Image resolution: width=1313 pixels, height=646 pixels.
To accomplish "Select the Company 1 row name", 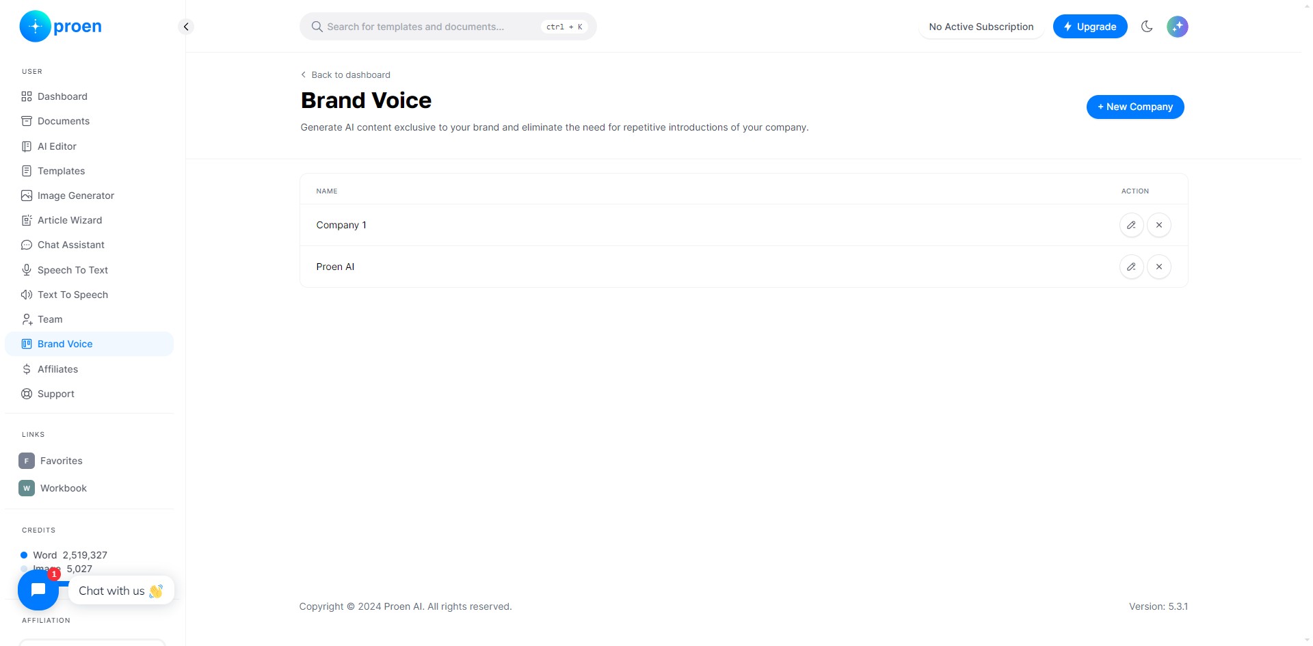I will (x=341, y=225).
